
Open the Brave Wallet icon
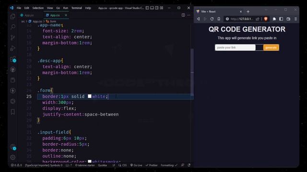288,19
